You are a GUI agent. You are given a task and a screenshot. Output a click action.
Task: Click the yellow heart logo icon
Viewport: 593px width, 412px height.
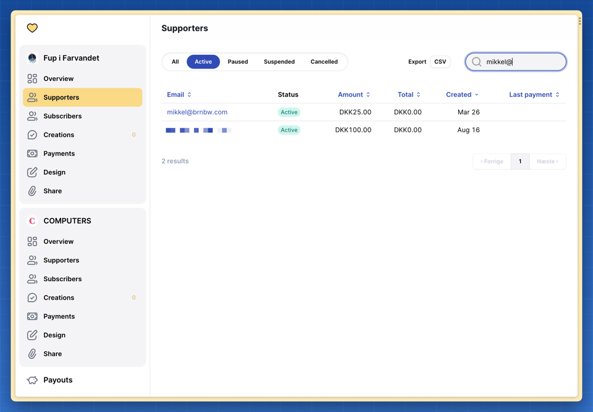click(32, 28)
